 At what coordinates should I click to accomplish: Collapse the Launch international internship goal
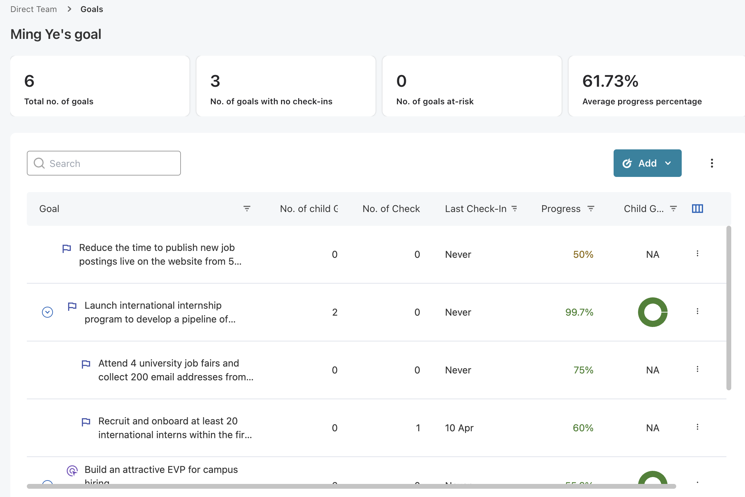coord(47,312)
